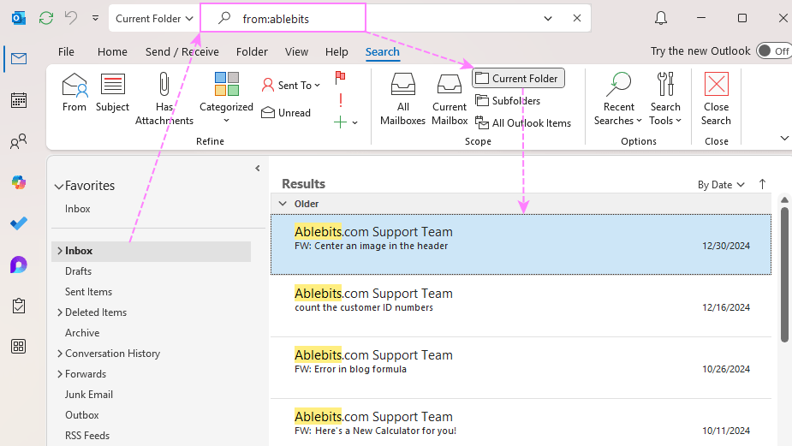Filter search by Has Attachments
The height and width of the screenshot is (446, 792).
tap(164, 98)
